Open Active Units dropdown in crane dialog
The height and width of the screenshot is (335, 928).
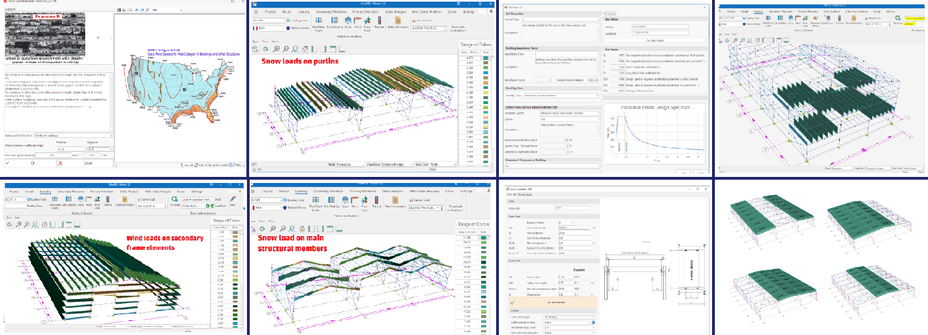(x=573, y=208)
